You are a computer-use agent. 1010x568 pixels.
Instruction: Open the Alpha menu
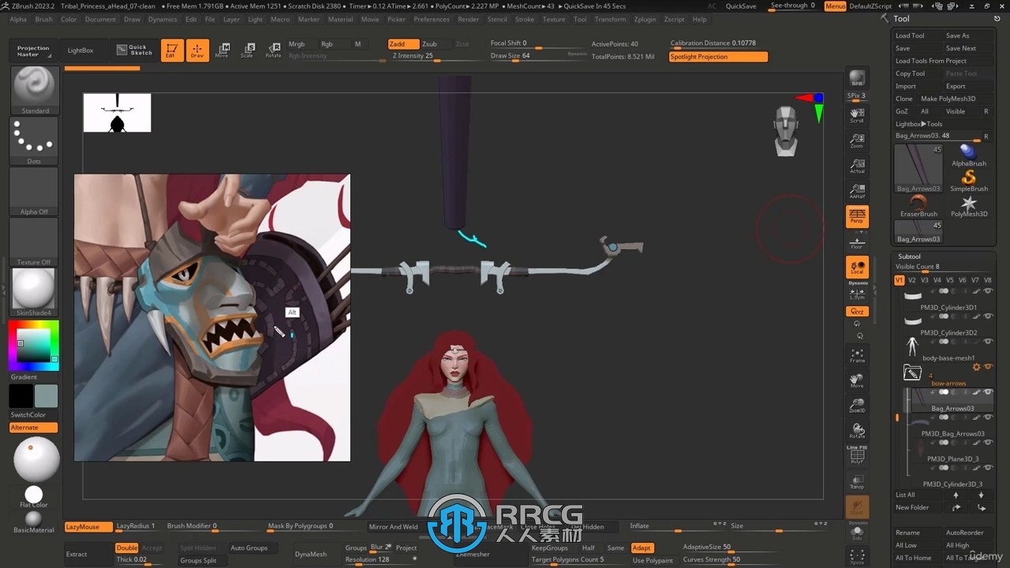pos(17,19)
